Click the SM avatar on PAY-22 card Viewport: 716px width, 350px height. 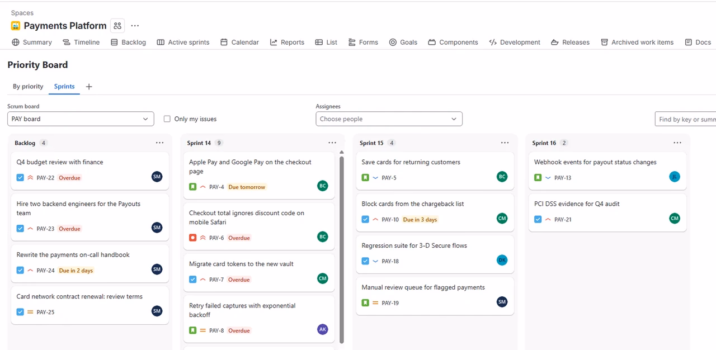pyautogui.click(x=157, y=177)
